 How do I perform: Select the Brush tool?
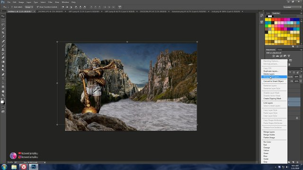3,45
